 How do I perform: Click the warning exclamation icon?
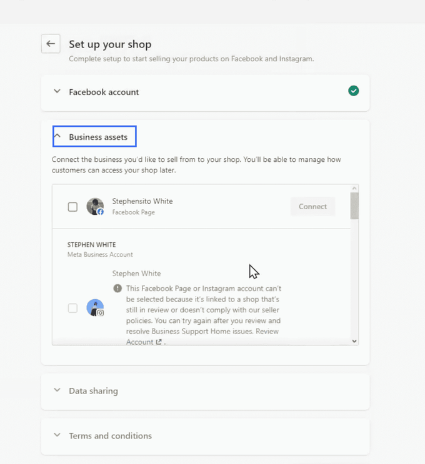pos(117,289)
